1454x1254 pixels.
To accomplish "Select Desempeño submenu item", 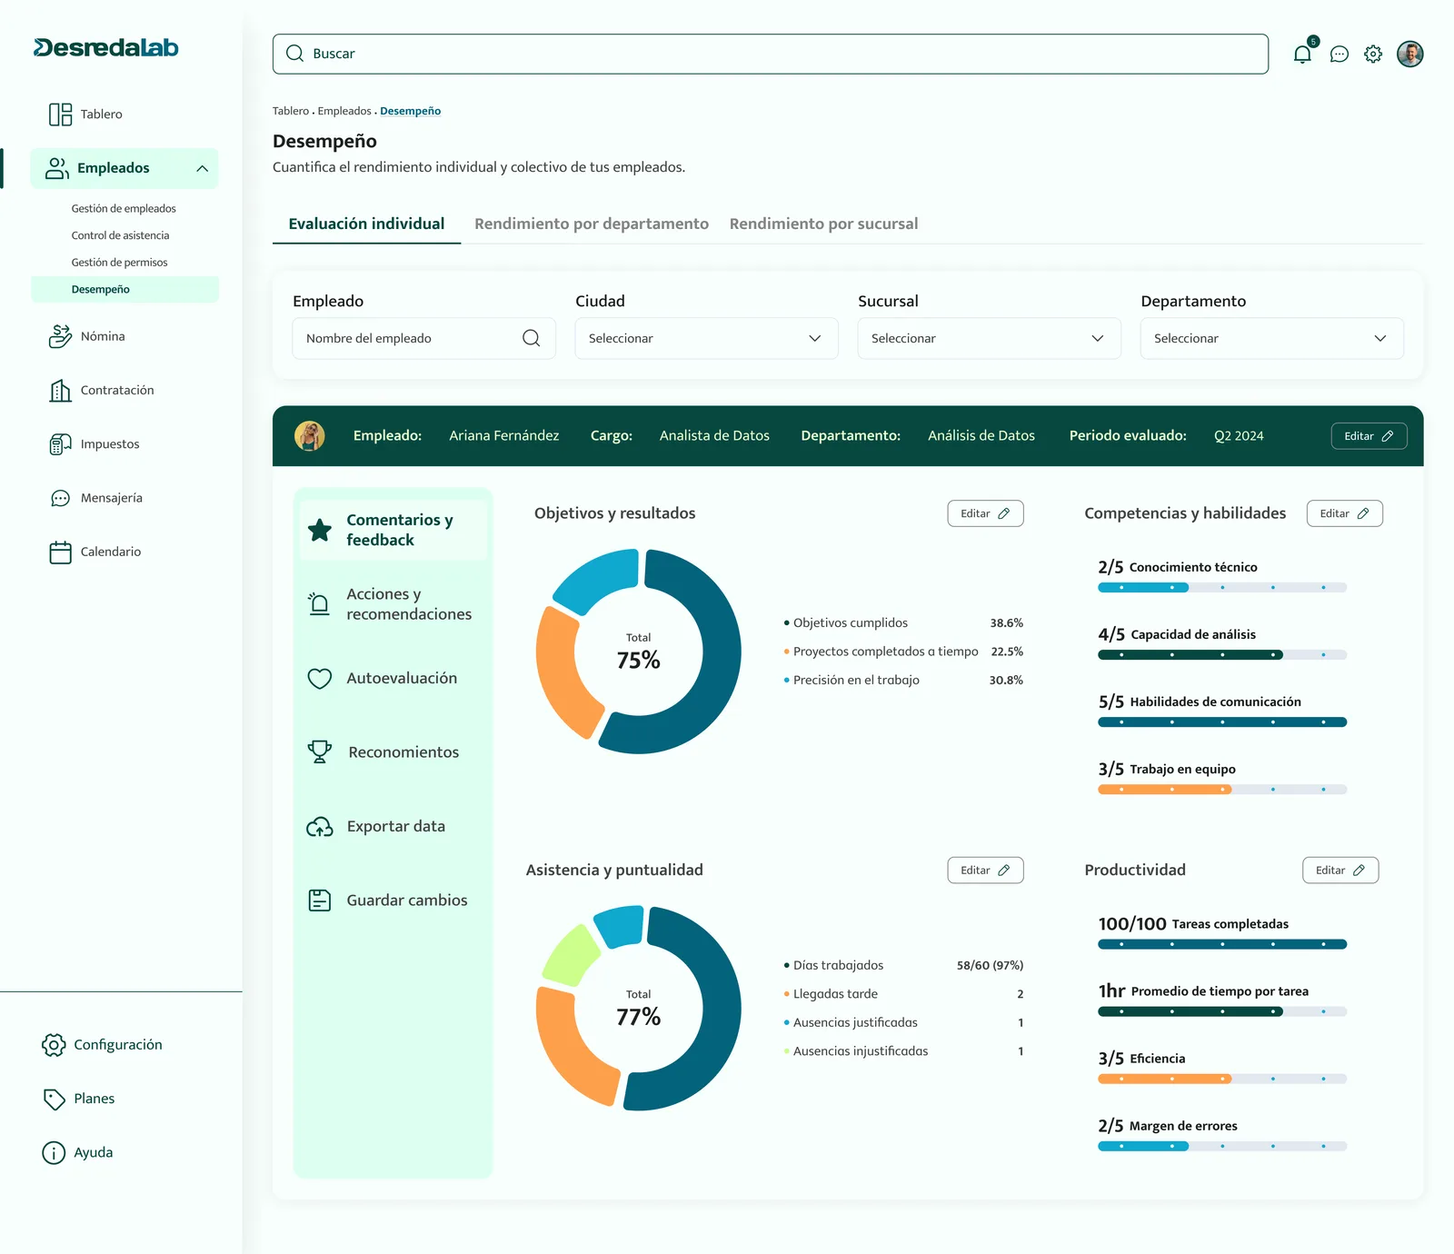I will click(124, 289).
